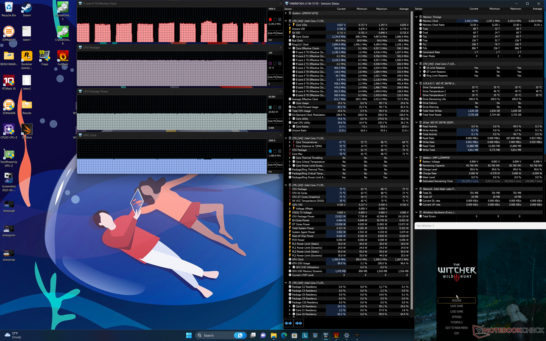Click Reset in CPU Package Power graph
The image size is (546, 341).
pyautogui.click(x=280, y=121)
